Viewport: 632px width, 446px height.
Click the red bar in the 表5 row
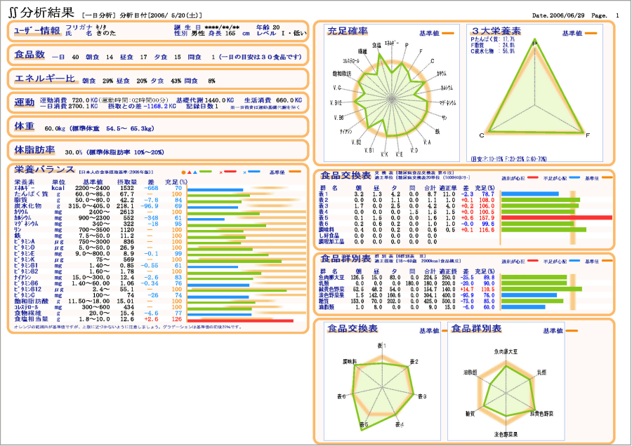[557, 218]
